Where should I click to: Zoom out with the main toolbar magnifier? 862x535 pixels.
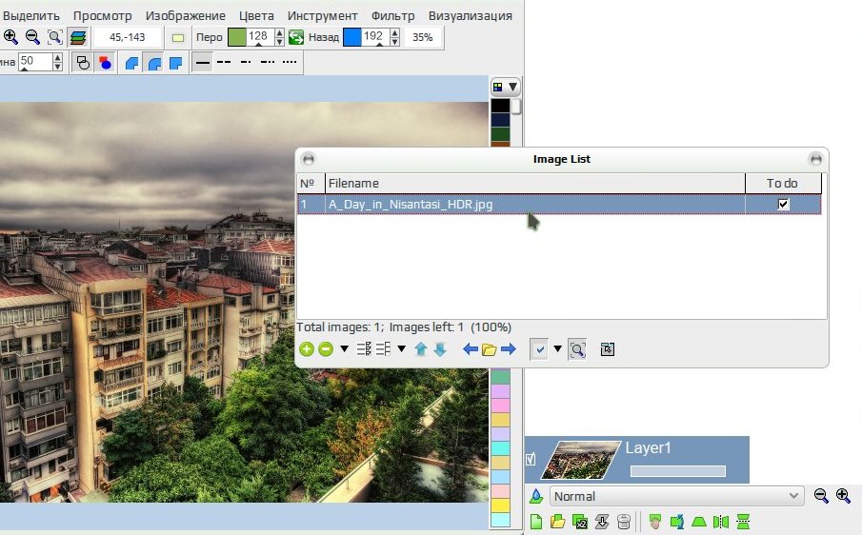click(x=32, y=37)
